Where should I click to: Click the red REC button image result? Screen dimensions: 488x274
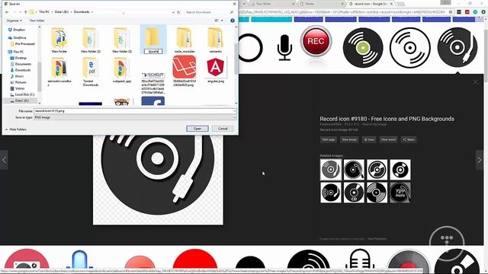(x=316, y=41)
